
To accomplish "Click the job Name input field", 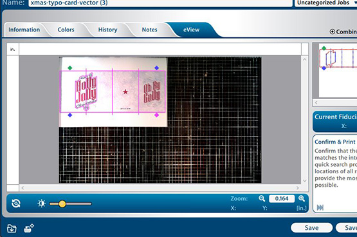I will point(160,3).
